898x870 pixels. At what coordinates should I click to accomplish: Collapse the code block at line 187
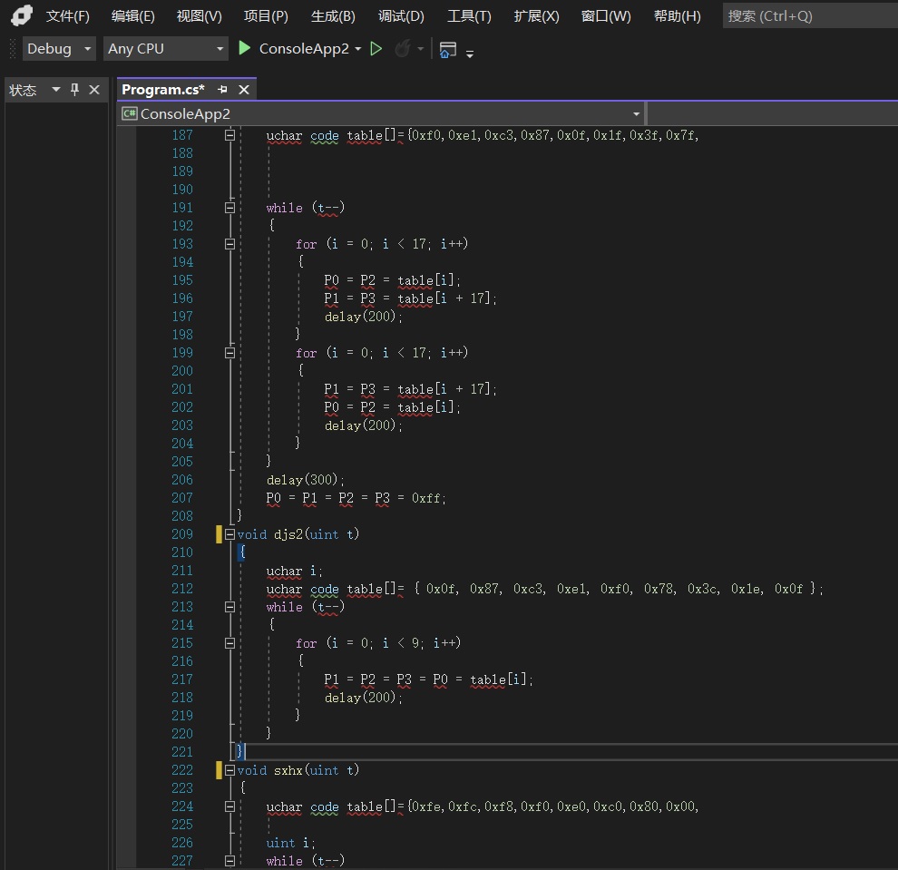point(229,135)
